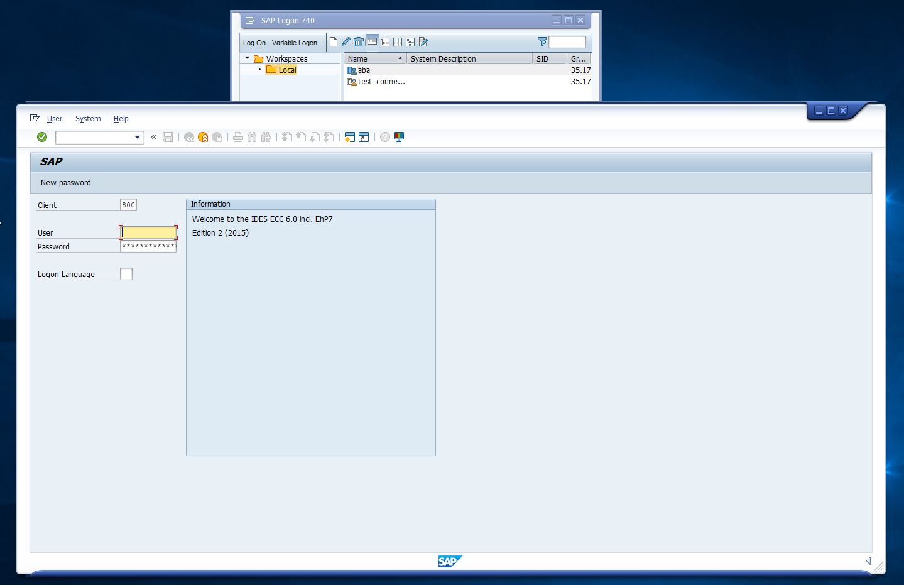Select the list view icon in SAP Logon
This screenshot has height=585, width=904.
(x=385, y=42)
